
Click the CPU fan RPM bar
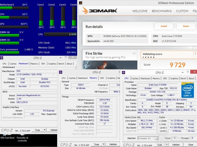click(x=60, y=34)
